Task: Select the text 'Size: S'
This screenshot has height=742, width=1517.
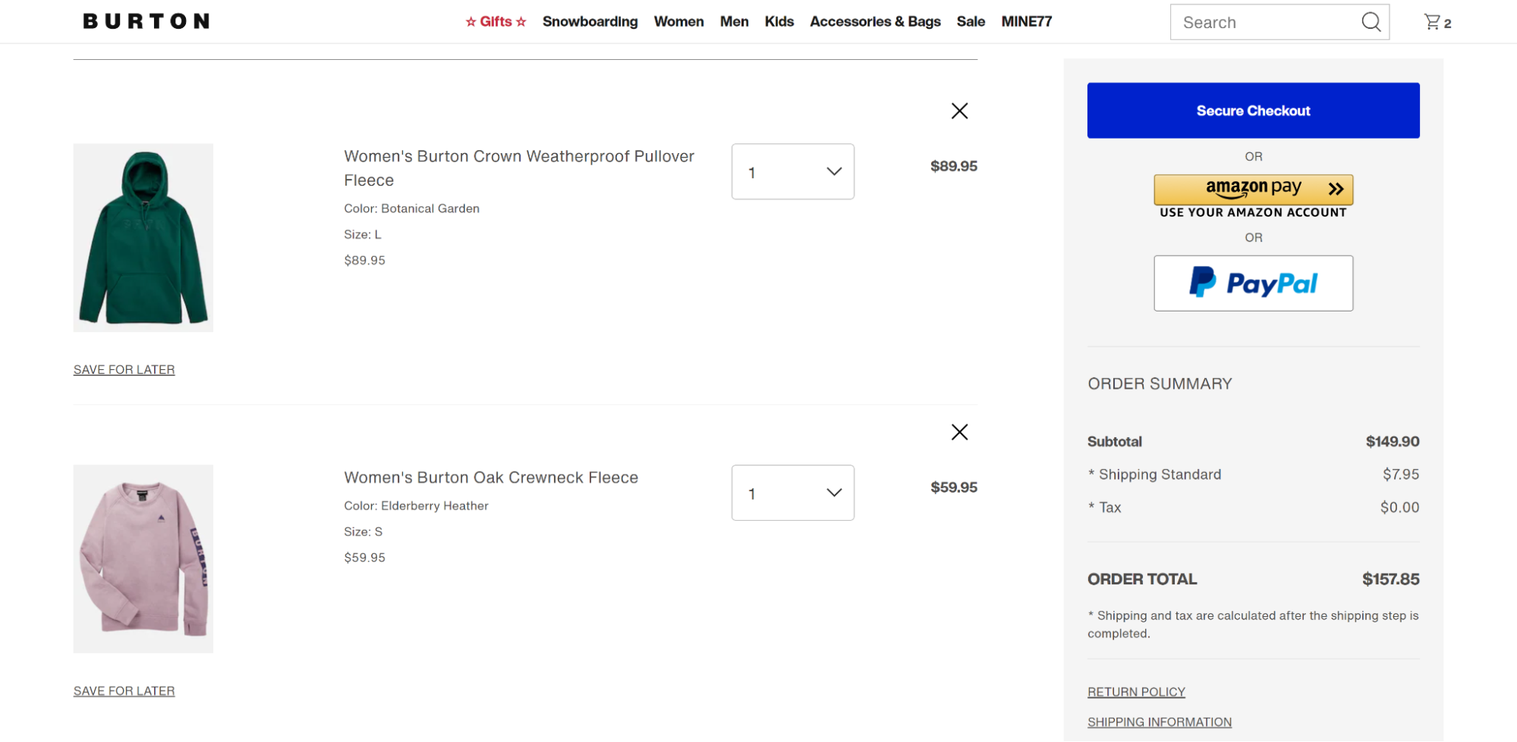Action: click(x=363, y=531)
